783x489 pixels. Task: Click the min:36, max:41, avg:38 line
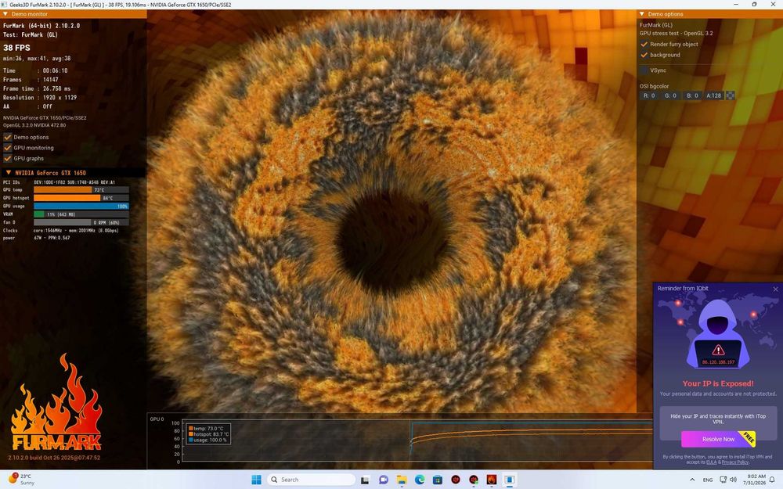(x=37, y=59)
